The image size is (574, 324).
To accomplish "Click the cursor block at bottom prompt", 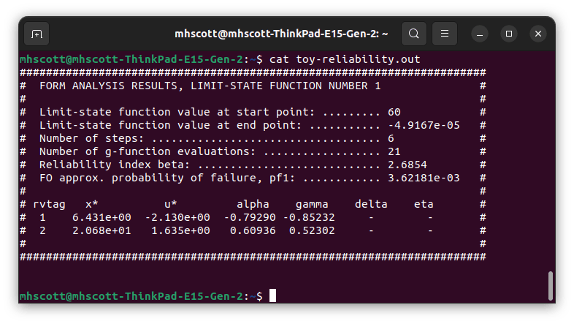I will (x=272, y=295).
